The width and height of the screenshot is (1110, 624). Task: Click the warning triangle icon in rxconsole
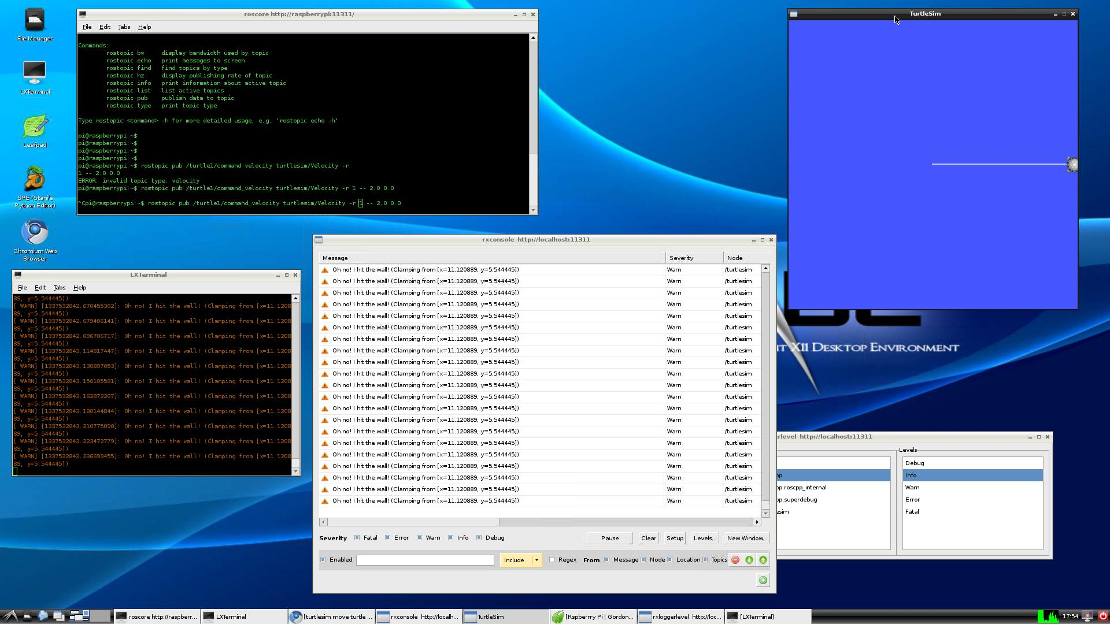coord(325,269)
